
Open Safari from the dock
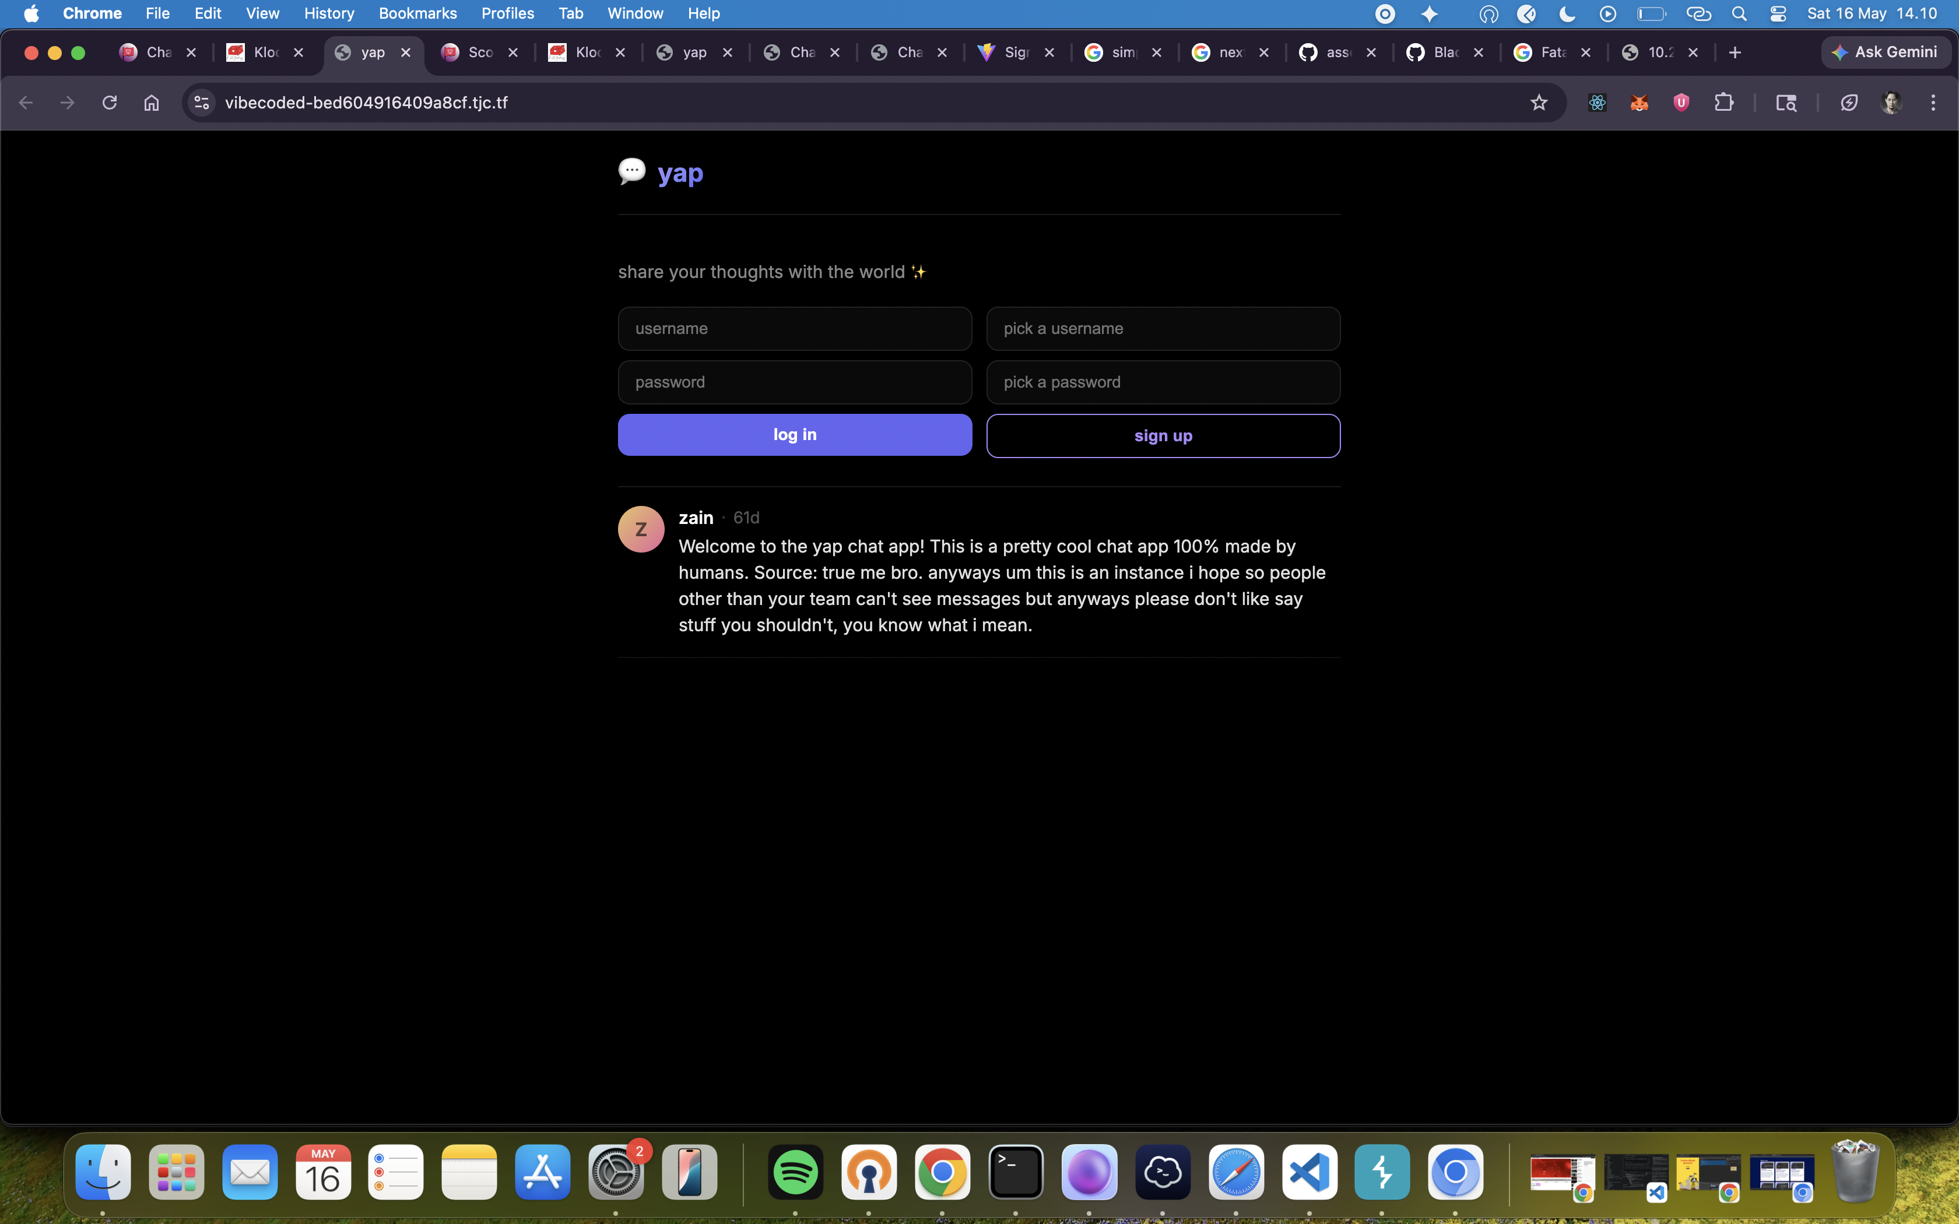coord(1236,1172)
